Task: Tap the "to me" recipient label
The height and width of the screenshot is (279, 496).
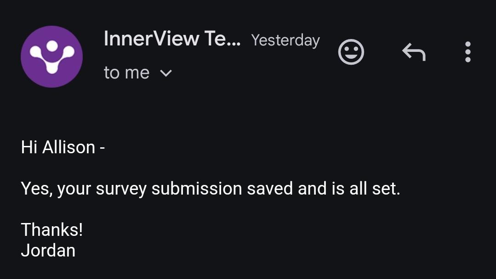Action: (x=126, y=73)
